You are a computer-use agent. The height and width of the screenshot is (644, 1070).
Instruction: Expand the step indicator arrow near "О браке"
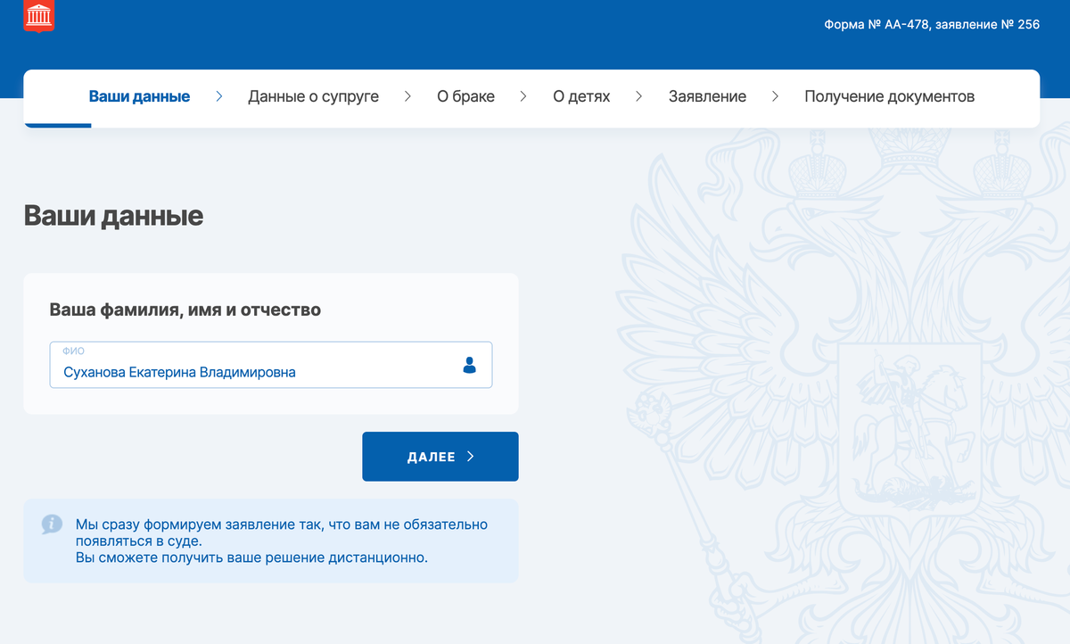click(x=523, y=96)
